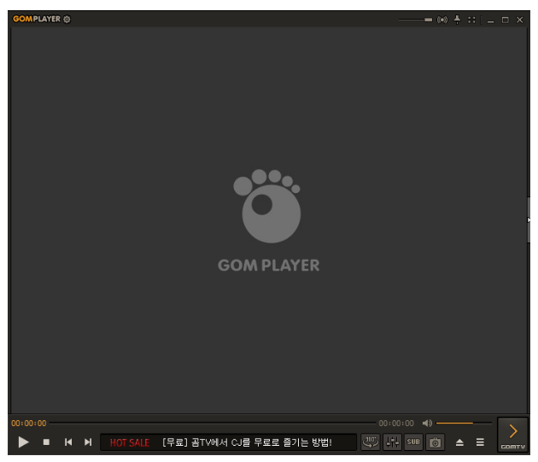
Task: Toggle the always-on-top pin icon
Action: coord(457,20)
